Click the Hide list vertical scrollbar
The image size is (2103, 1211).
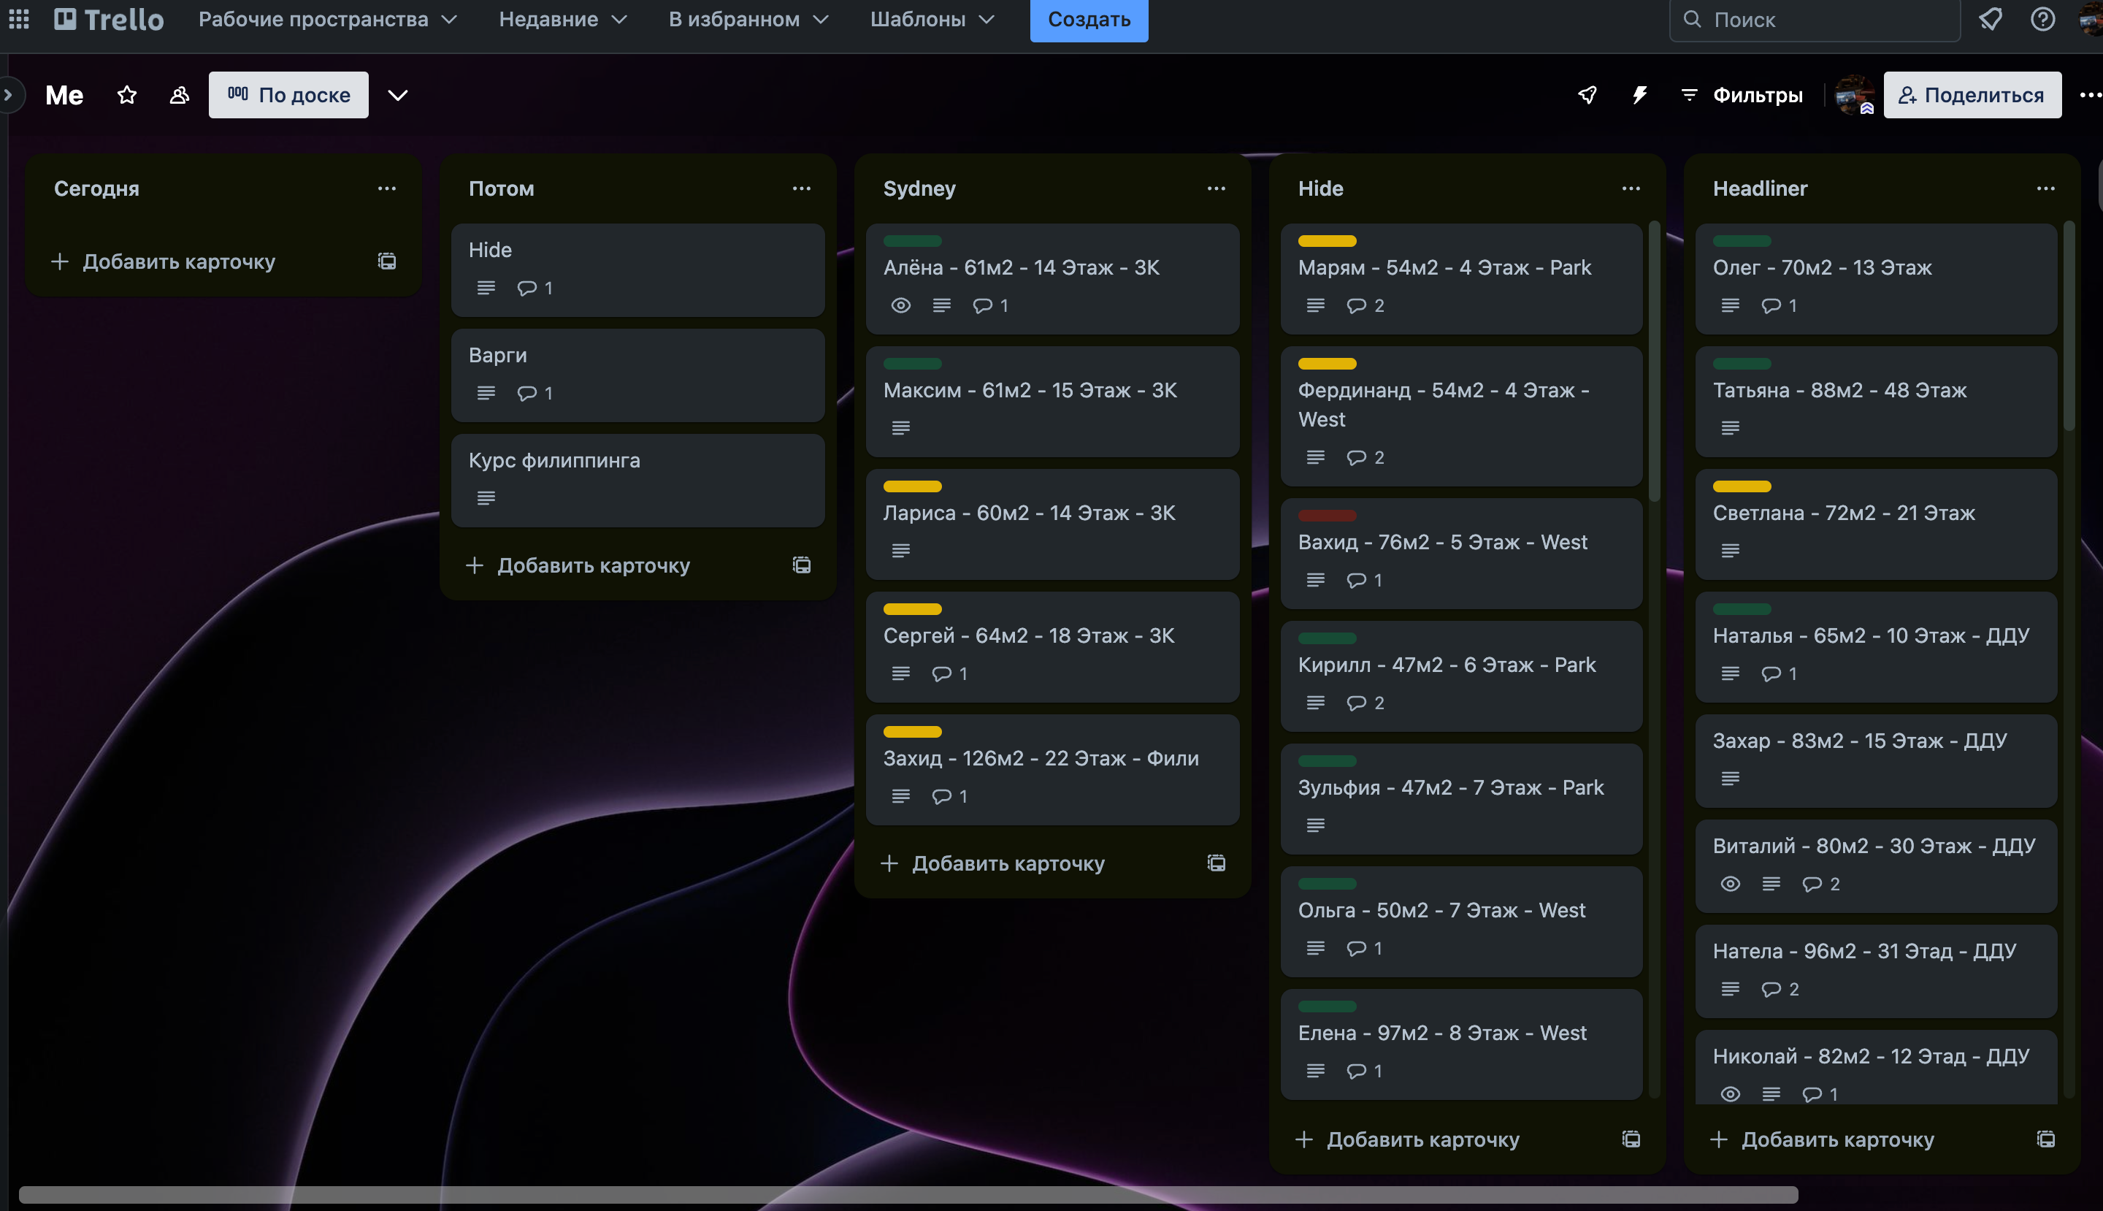[1653, 362]
